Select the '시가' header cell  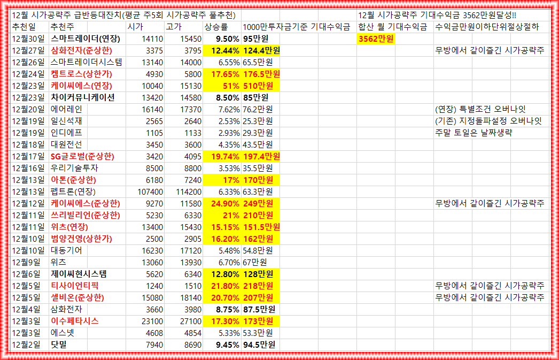point(135,27)
